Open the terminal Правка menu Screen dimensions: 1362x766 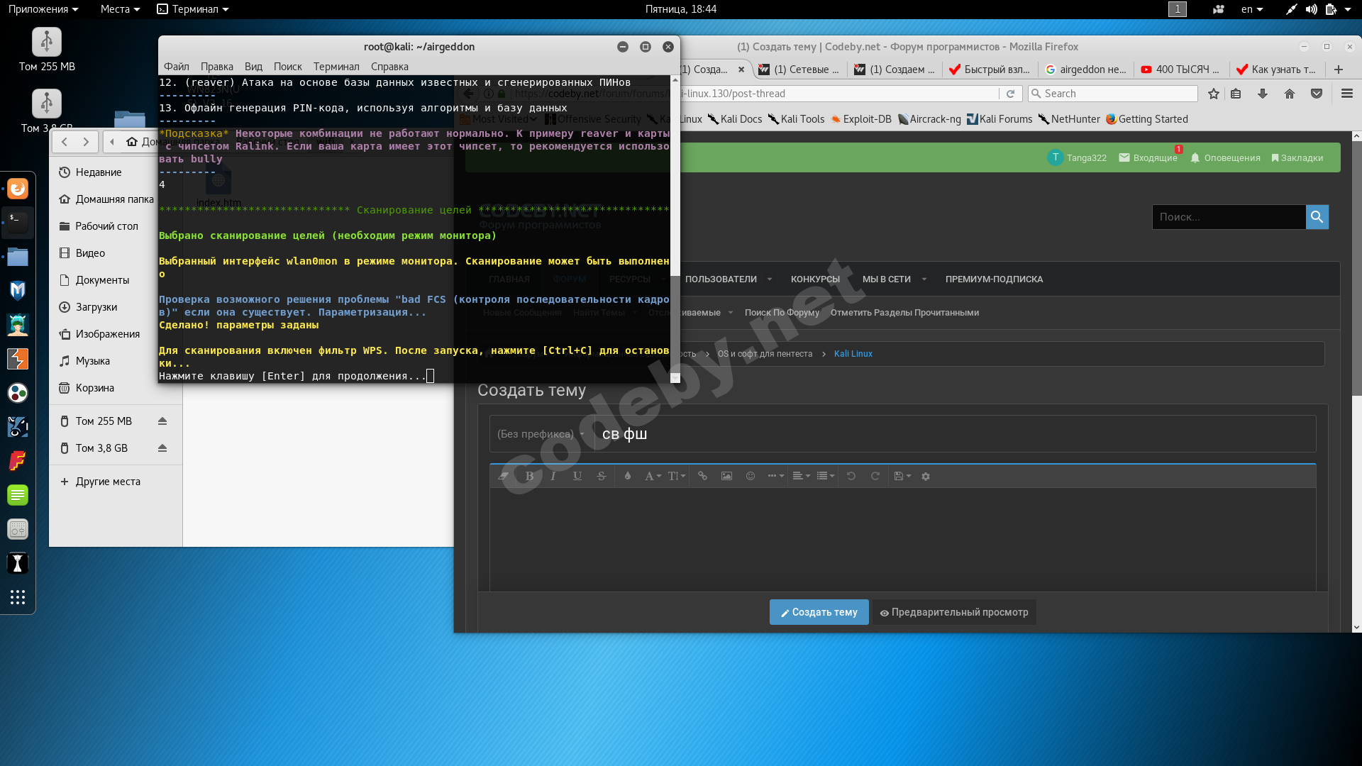point(216,67)
